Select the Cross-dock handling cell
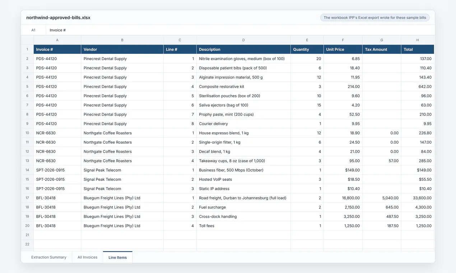 click(243, 217)
